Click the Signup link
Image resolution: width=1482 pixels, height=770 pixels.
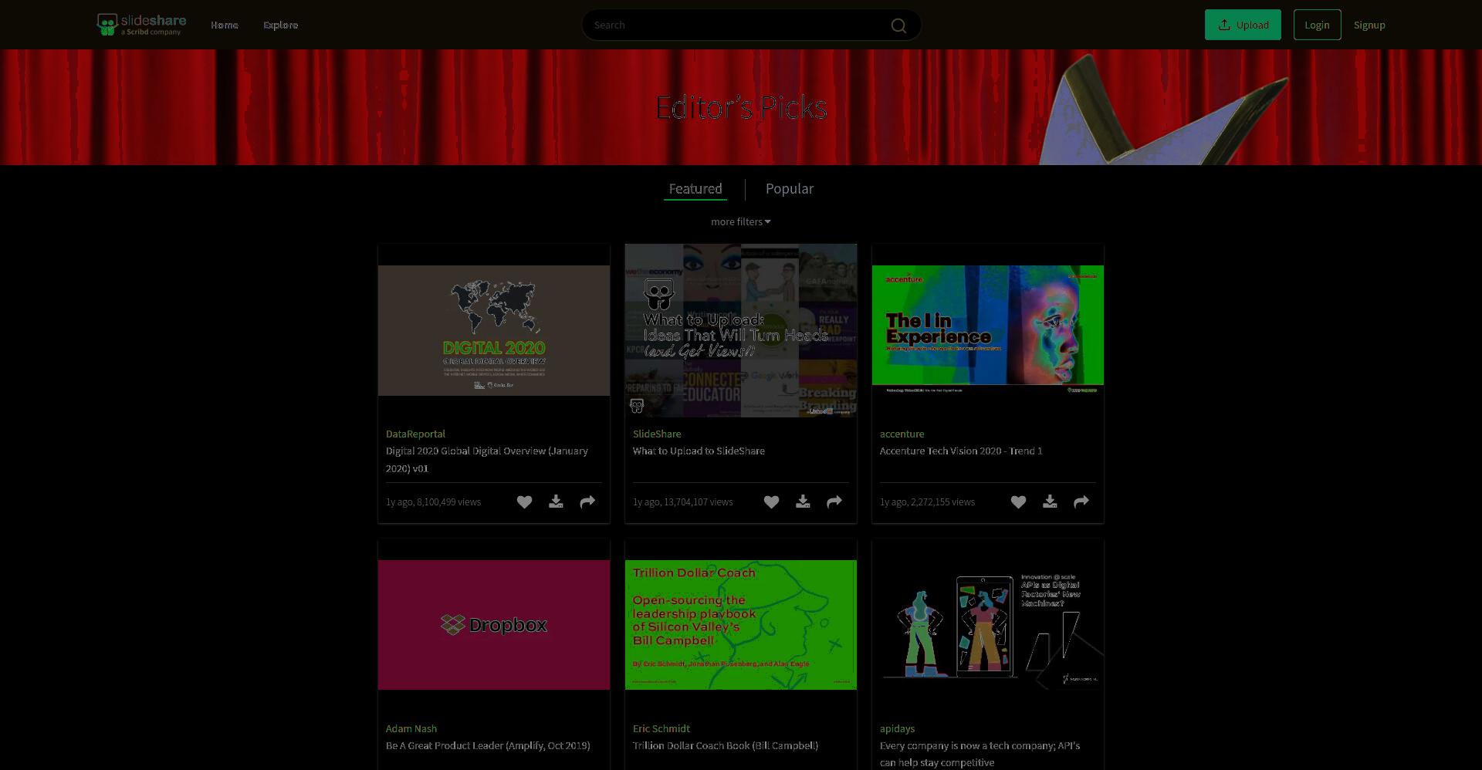[1369, 25]
